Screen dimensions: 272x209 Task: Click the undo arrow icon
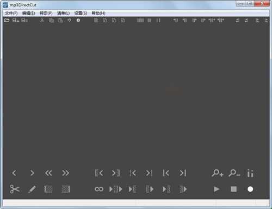point(69,20)
